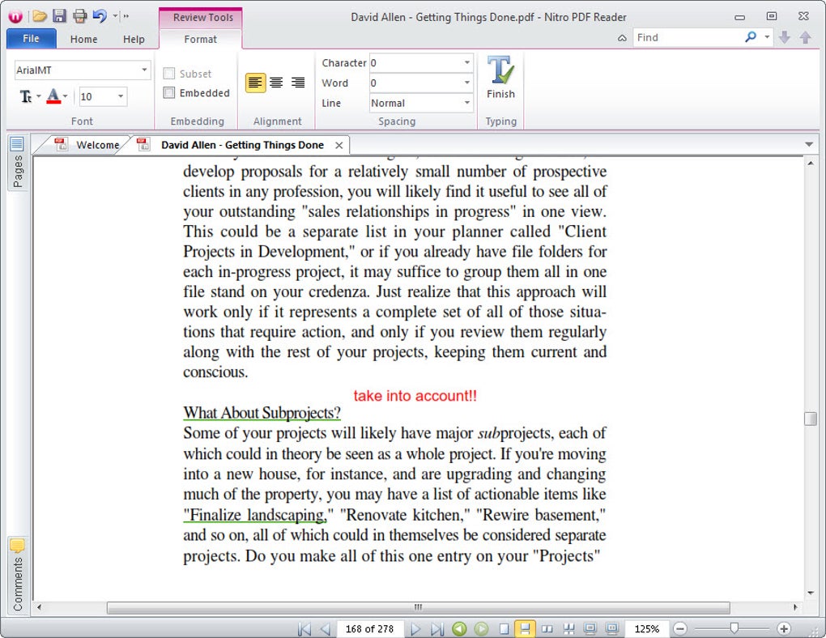The image size is (826, 638).
Task: Click the 'What About Subprojects?' heading
Action: pyautogui.click(x=262, y=413)
